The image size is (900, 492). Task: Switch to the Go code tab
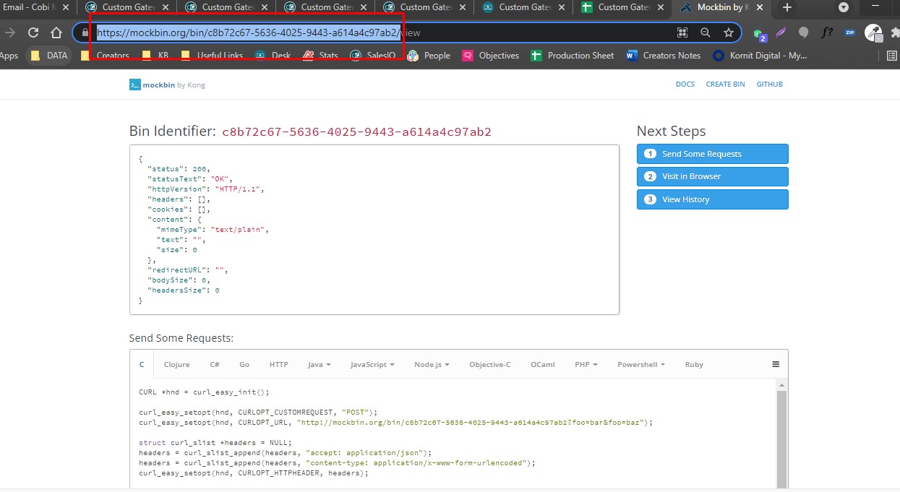pyautogui.click(x=244, y=365)
